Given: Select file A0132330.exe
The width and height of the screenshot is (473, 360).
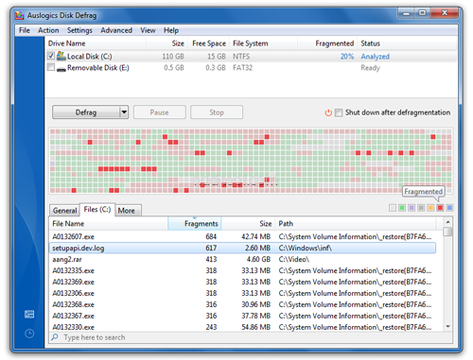Looking at the screenshot, I should tap(242, 327).
